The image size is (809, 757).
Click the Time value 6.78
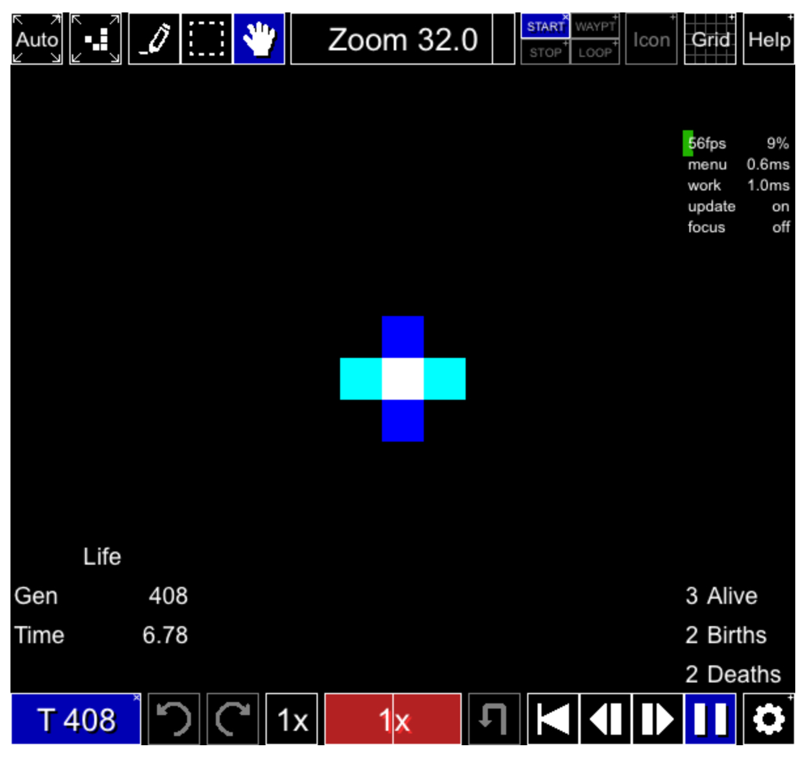tap(165, 635)
